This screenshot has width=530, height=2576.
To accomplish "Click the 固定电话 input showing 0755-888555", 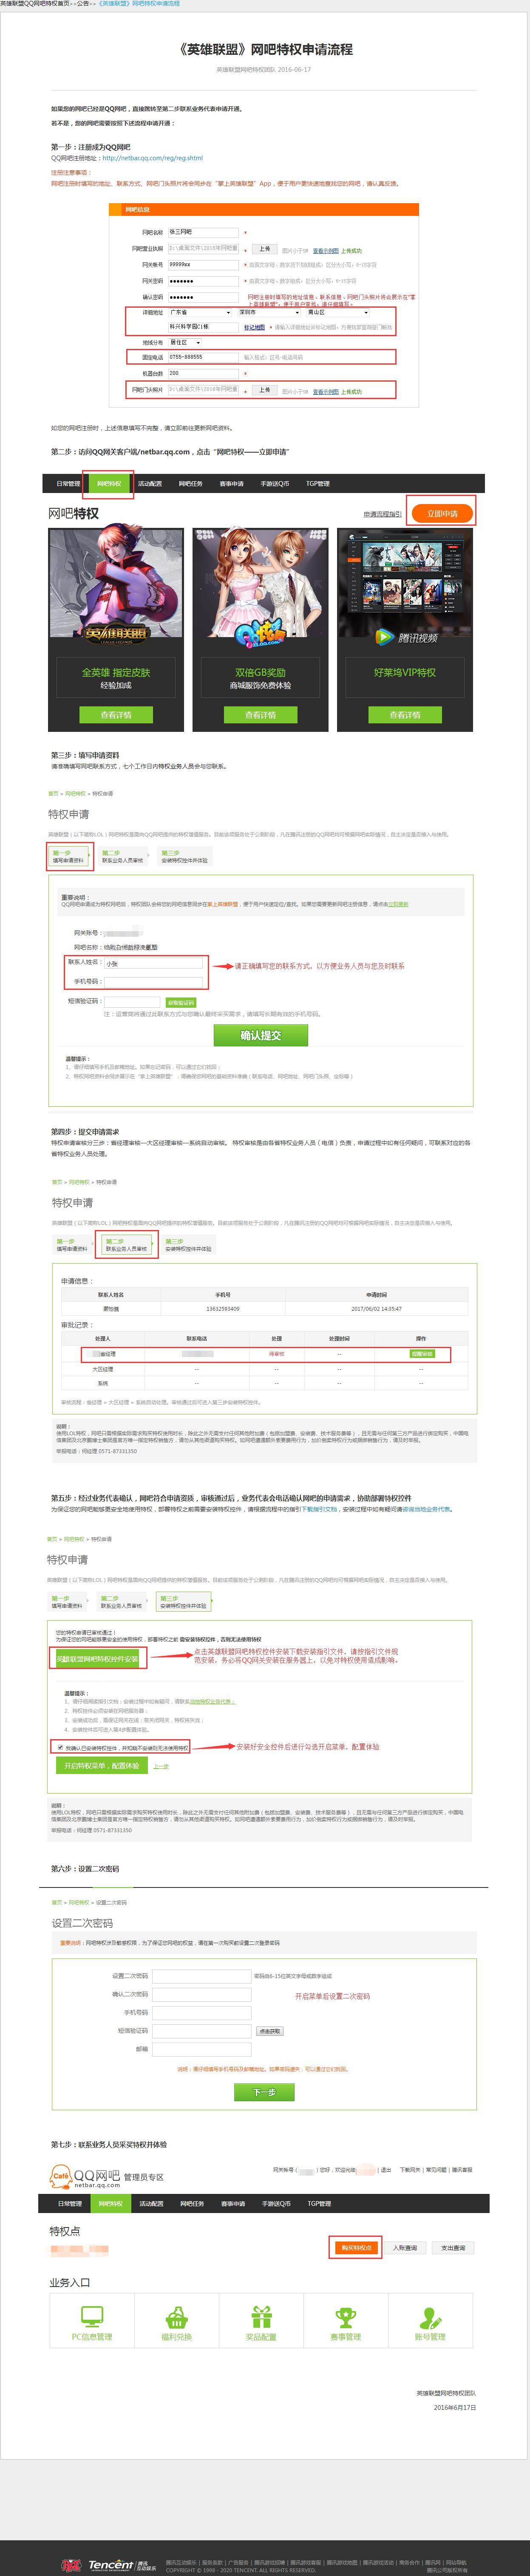I will coord(203,357).
